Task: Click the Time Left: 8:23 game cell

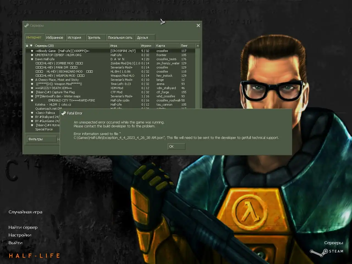Action: pos(121,84)
